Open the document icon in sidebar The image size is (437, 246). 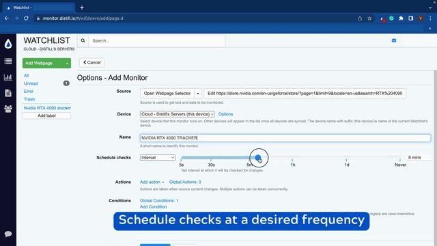[x=8, y=93]
